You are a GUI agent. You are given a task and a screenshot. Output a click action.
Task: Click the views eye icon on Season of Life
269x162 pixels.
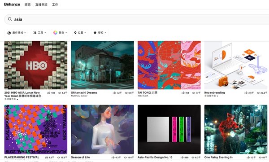point(126,158)
